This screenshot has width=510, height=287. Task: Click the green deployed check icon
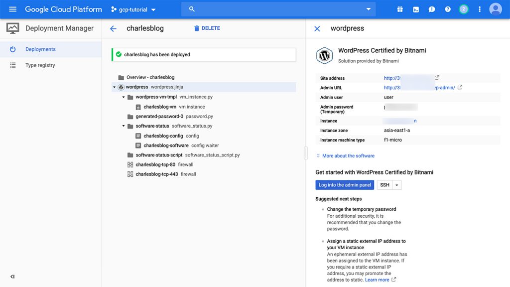[x=119, y=54]
